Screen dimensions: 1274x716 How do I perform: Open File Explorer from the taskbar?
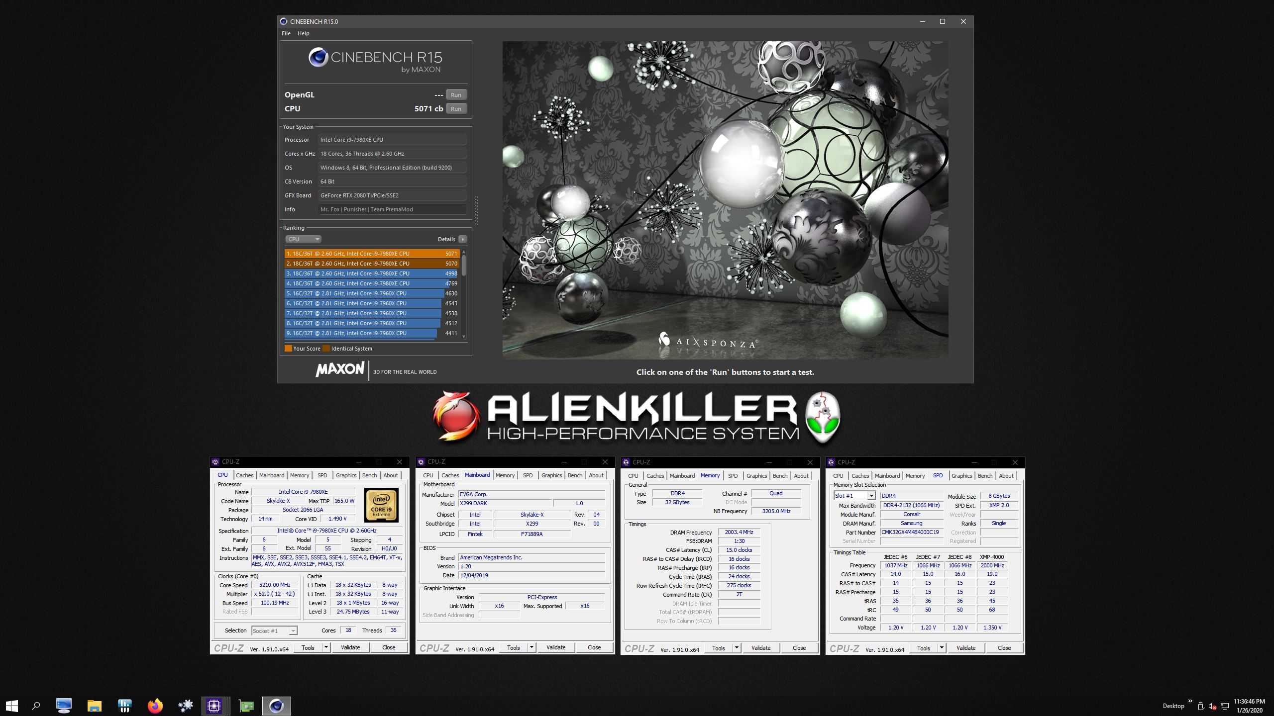point(94,706)
